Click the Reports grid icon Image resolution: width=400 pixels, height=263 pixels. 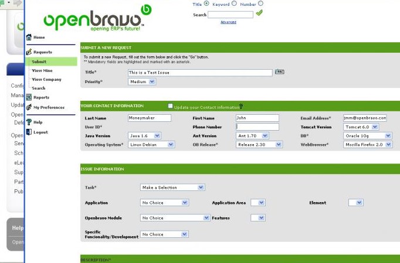[29, 97]
